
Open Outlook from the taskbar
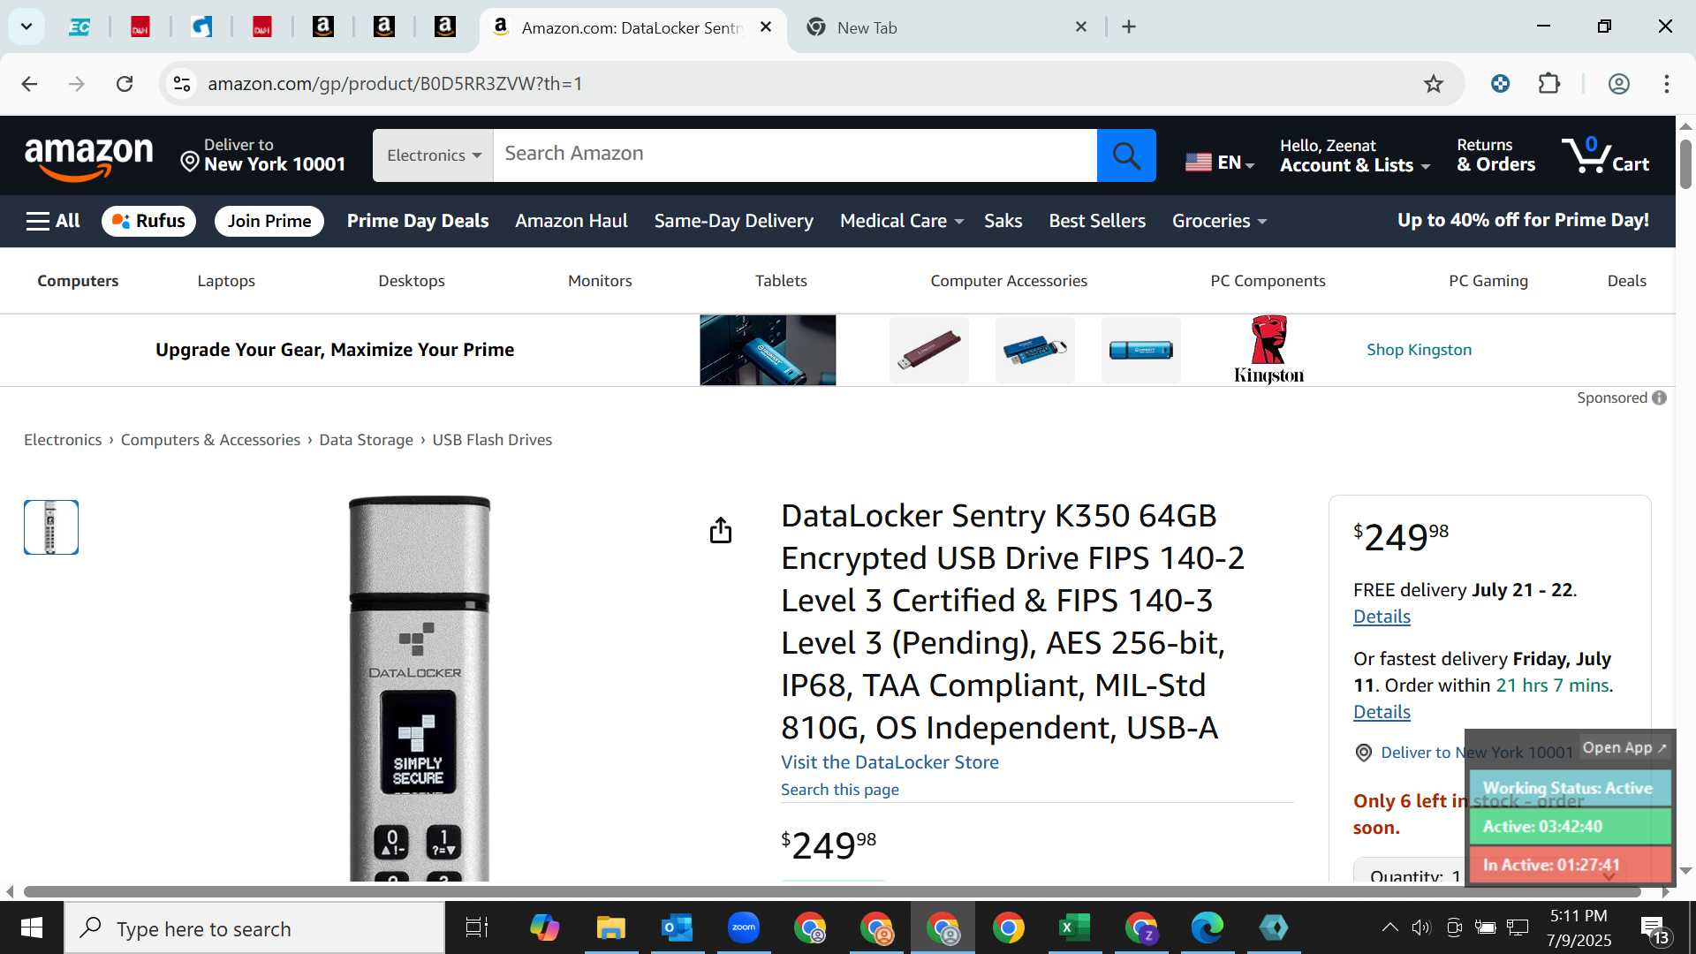(x=678, y=927)
